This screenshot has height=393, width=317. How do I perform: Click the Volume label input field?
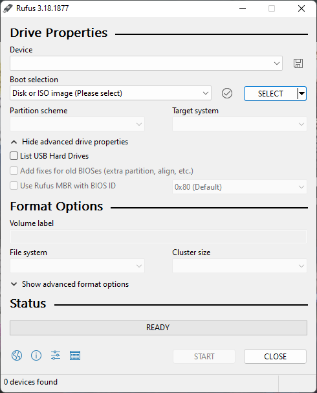(x=158, y=236)
